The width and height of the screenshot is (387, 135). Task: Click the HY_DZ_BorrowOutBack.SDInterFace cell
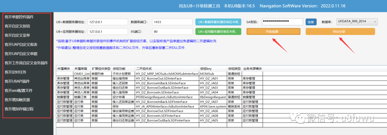[x=167, y=87]
